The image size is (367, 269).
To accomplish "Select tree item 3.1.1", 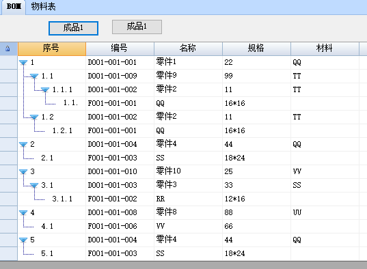I will click(62, 199).
